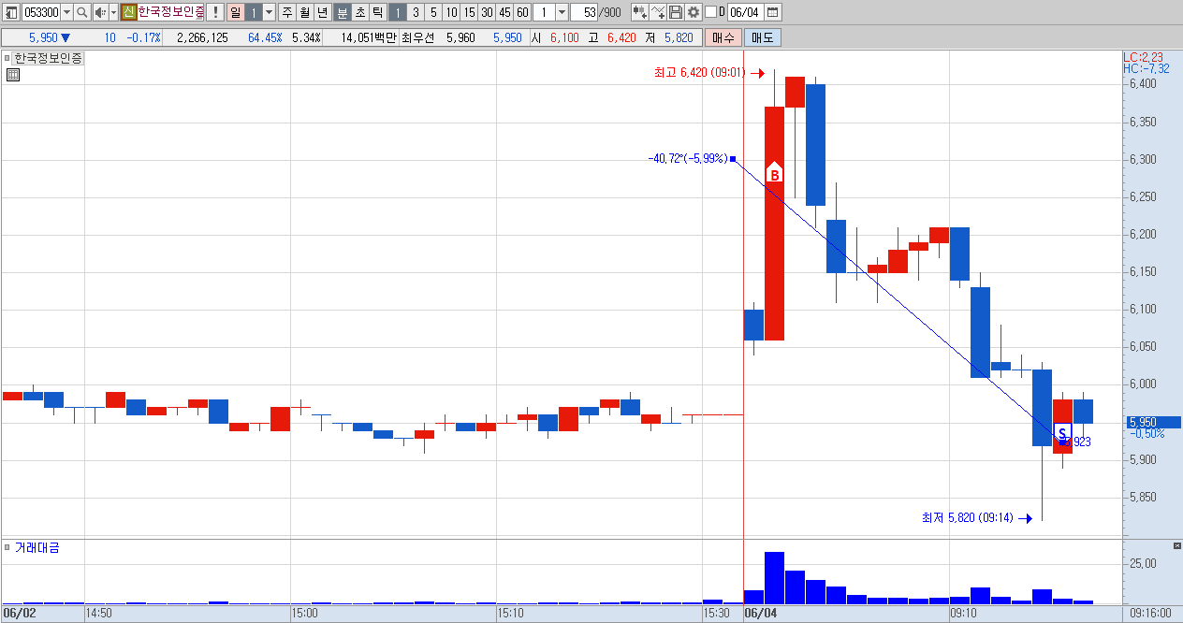Close the 거래대금 volume panel
1183x623 pixels.
click(x=1177, y=545)
